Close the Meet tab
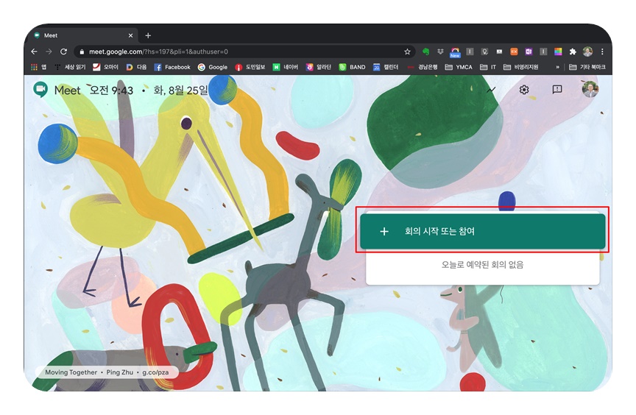 pyautogui.click(x=130, y=35)
